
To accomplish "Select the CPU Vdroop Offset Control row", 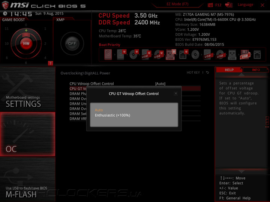I will (x=135, y=84).
